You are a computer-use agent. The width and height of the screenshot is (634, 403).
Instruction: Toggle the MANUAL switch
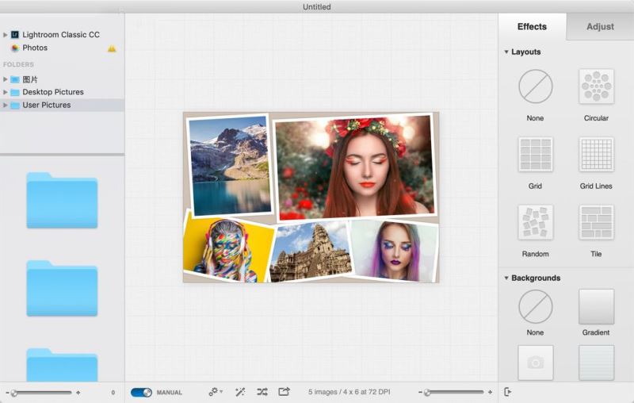click(142, 392)
